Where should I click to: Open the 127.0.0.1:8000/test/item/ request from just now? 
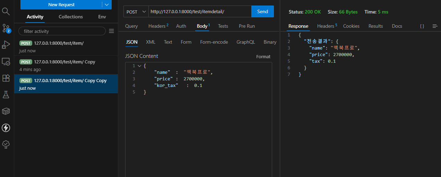pos(66,47)
